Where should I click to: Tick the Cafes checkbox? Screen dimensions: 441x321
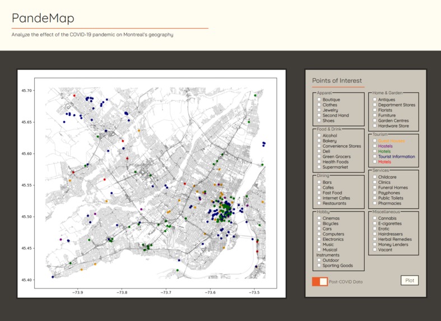tap(319, 187)
